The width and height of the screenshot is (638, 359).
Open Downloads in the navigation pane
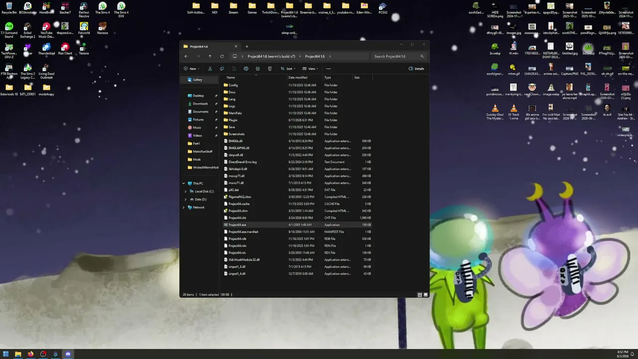pyautogui.click(x=200, y=104)
